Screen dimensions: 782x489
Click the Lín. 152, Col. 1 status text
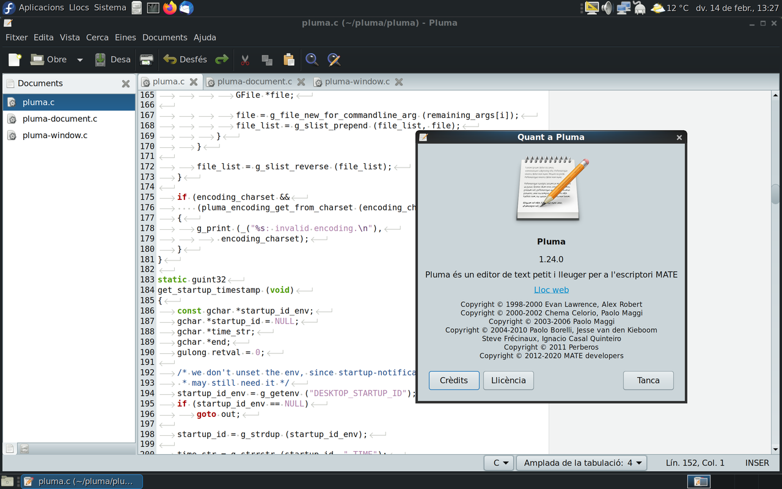pyautogui.click(x=695, y=463)
